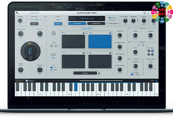Open the Lead Vocals preset dropdown
The width and height of the screenshot is (173, 117).
[x=39, y=13]
